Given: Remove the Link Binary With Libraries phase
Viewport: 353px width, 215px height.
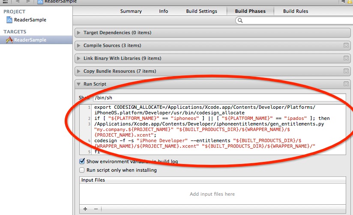Looking at the screenshot, I should tap(346, 58).
